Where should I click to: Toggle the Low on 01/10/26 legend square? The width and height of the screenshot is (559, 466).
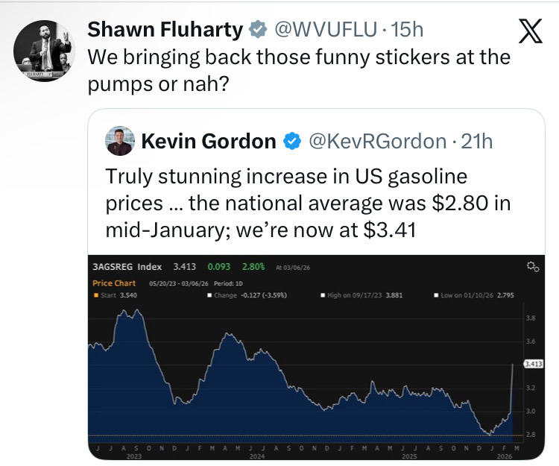435,295
